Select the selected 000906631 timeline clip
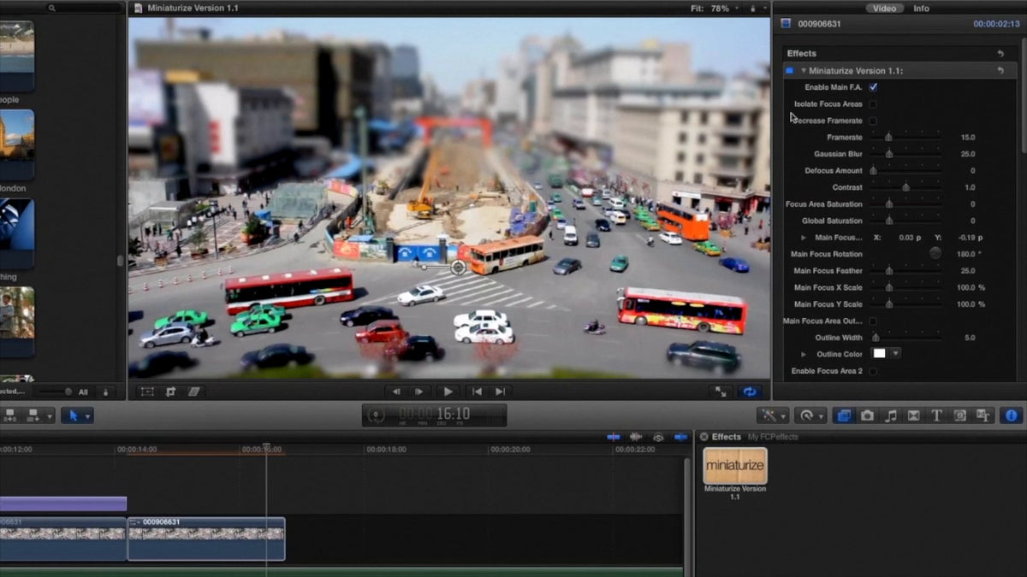Image resolution: width=1027 pixels, height=577 pixels. 206,539
